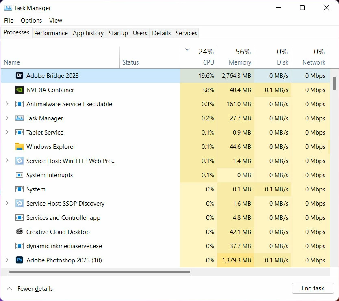
Task: Sort processes by the Memory column header
Action: coord(236,57)
